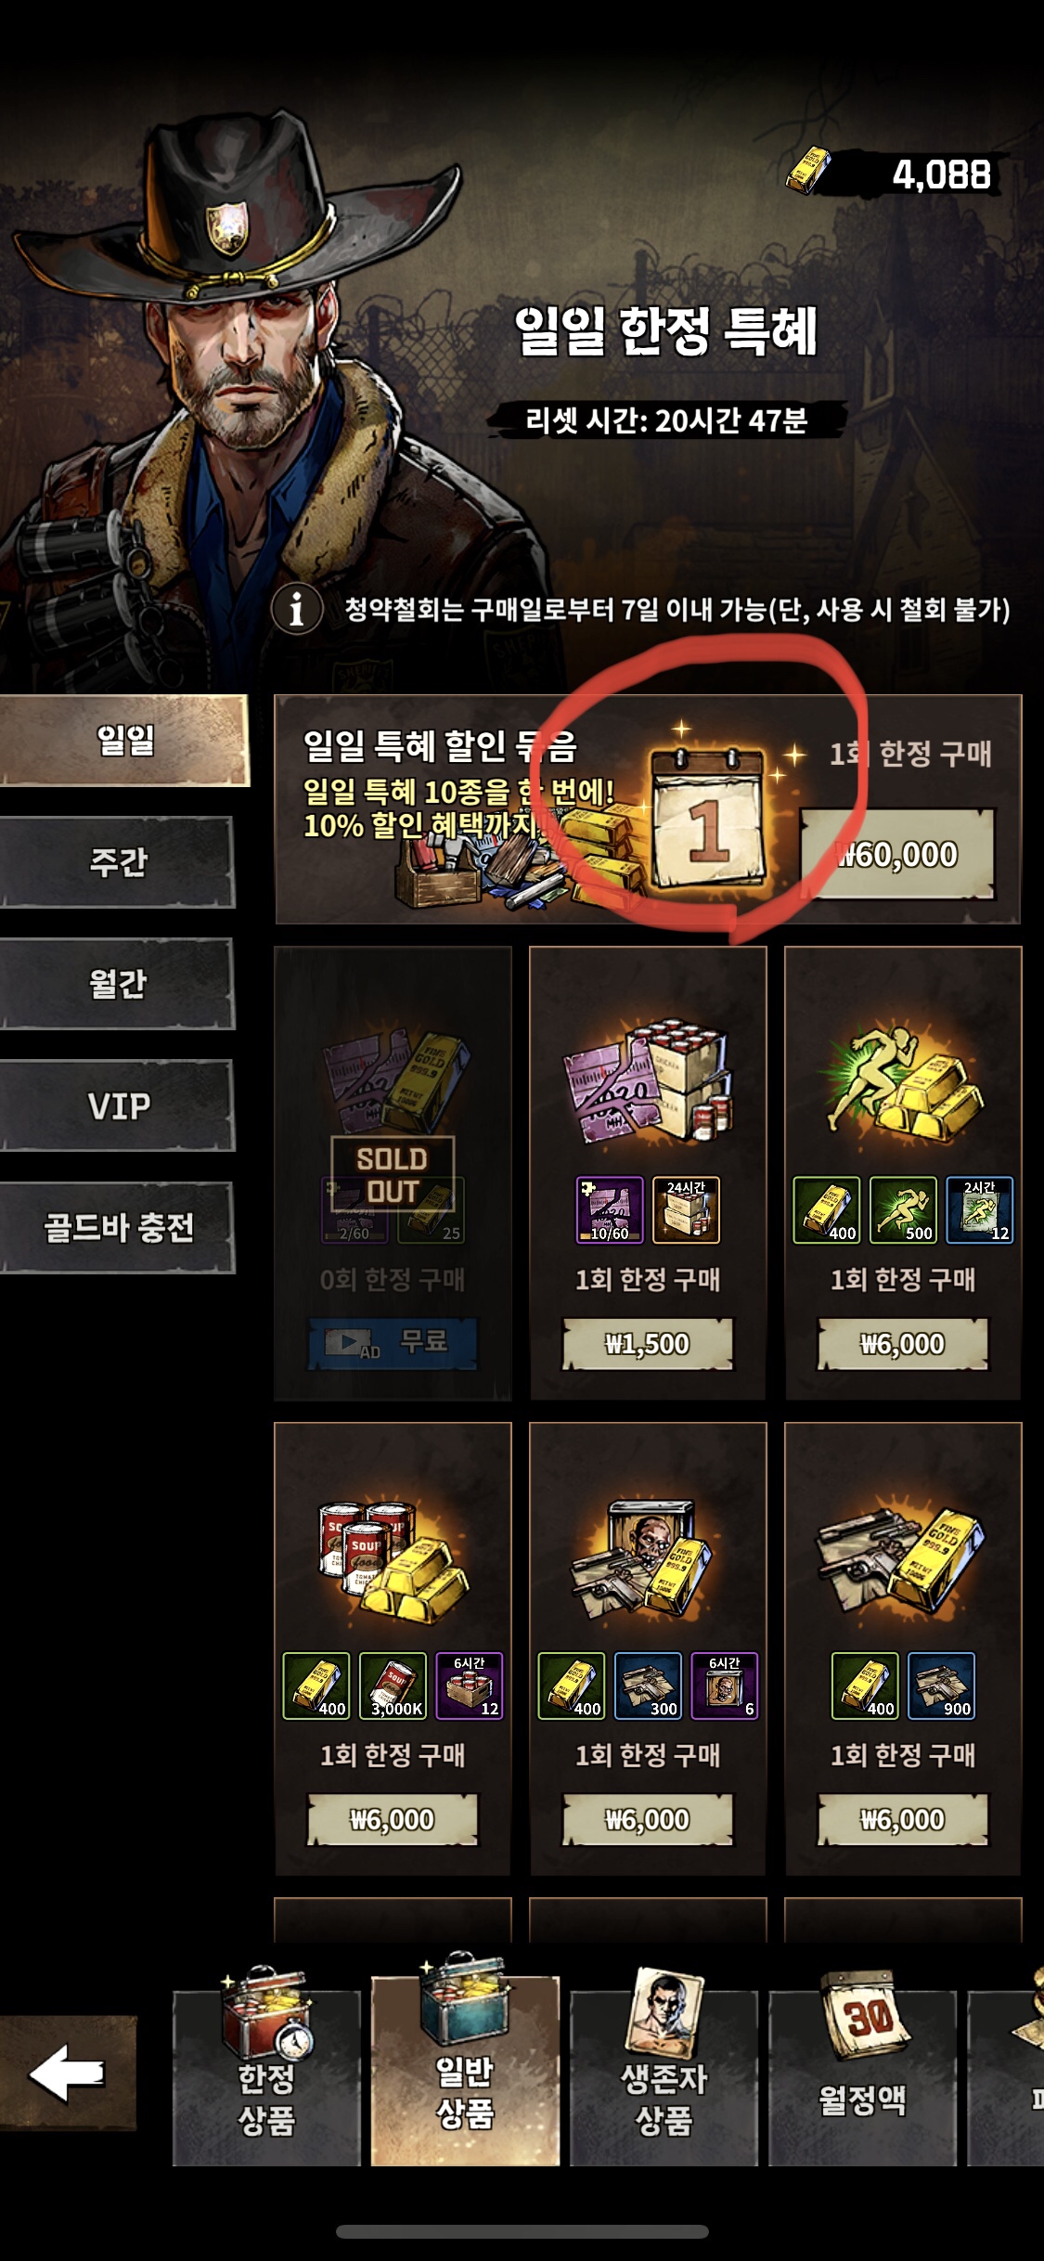
Task: Tap the back arrow icon
Action: pyautogui.click(x=68, y=2072)
